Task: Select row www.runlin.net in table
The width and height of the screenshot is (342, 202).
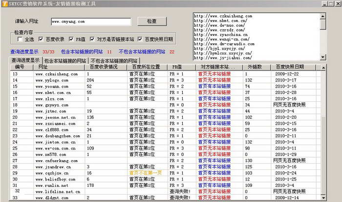Action: tap(165, 185)
